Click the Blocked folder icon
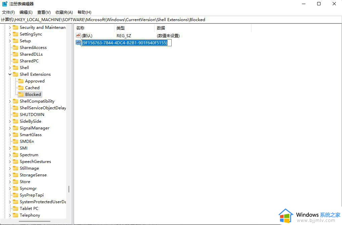 (x=21, y=95)
